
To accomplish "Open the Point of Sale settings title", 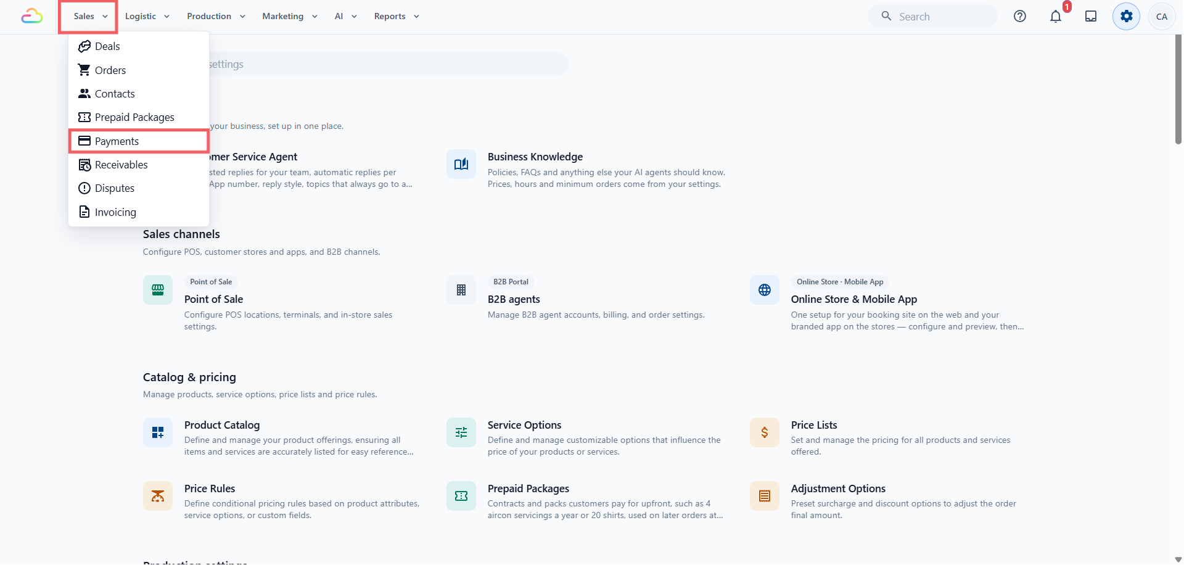I will 213,299.
